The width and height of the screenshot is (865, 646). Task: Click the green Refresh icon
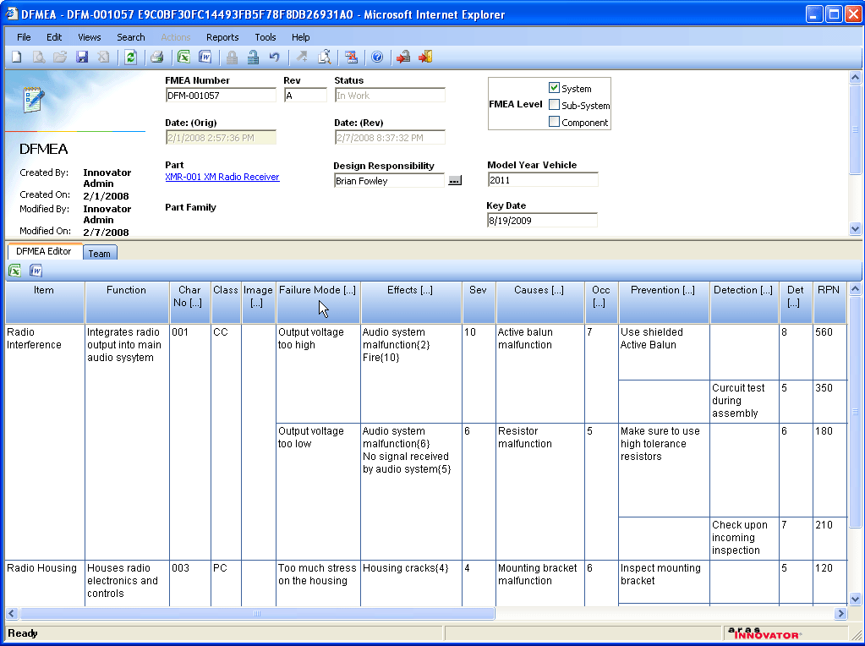point(130,57)
